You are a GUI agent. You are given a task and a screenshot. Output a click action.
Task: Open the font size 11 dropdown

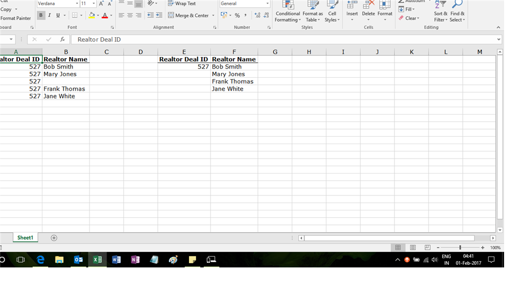click(x=94, y=4)
